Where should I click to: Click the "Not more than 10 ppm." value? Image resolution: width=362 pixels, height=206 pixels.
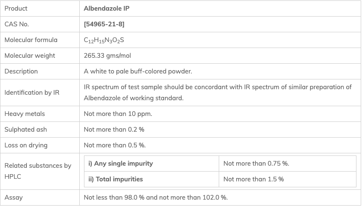pyautogui.click(x=118, y=114)
